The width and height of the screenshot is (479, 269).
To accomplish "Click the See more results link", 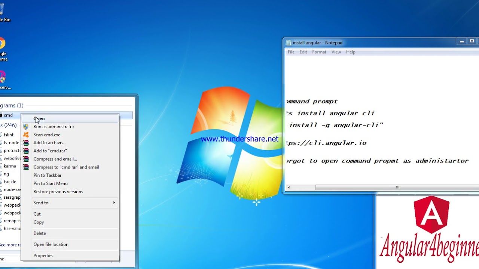I will click(x=10, y=245).
